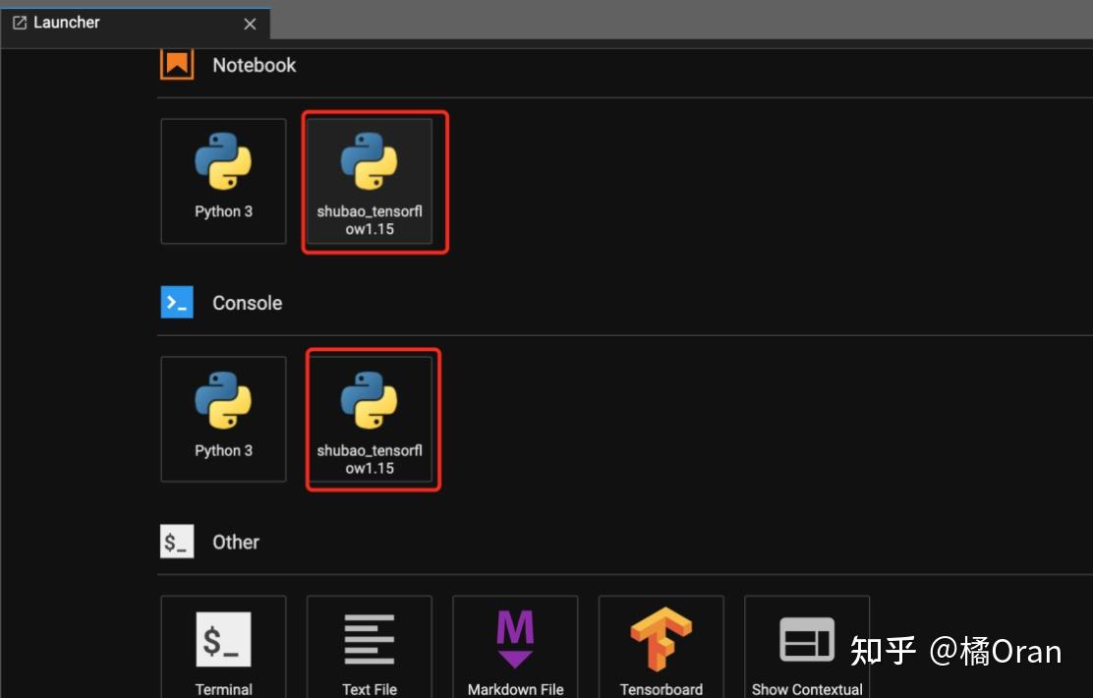Image resolution: width=1093 pixels, height=698 pixels.
Task: Close the Launcher tab
Action: [x=250, y=24]
